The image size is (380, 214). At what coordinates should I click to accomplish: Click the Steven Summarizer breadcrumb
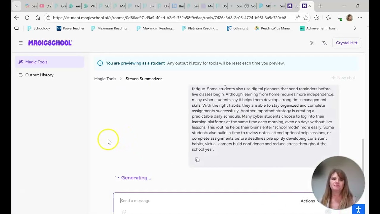click(144, 79)
